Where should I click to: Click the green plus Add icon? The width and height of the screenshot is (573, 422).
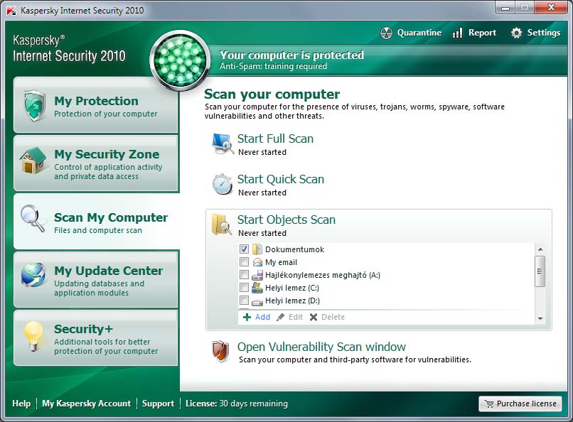tap(247, 318)
